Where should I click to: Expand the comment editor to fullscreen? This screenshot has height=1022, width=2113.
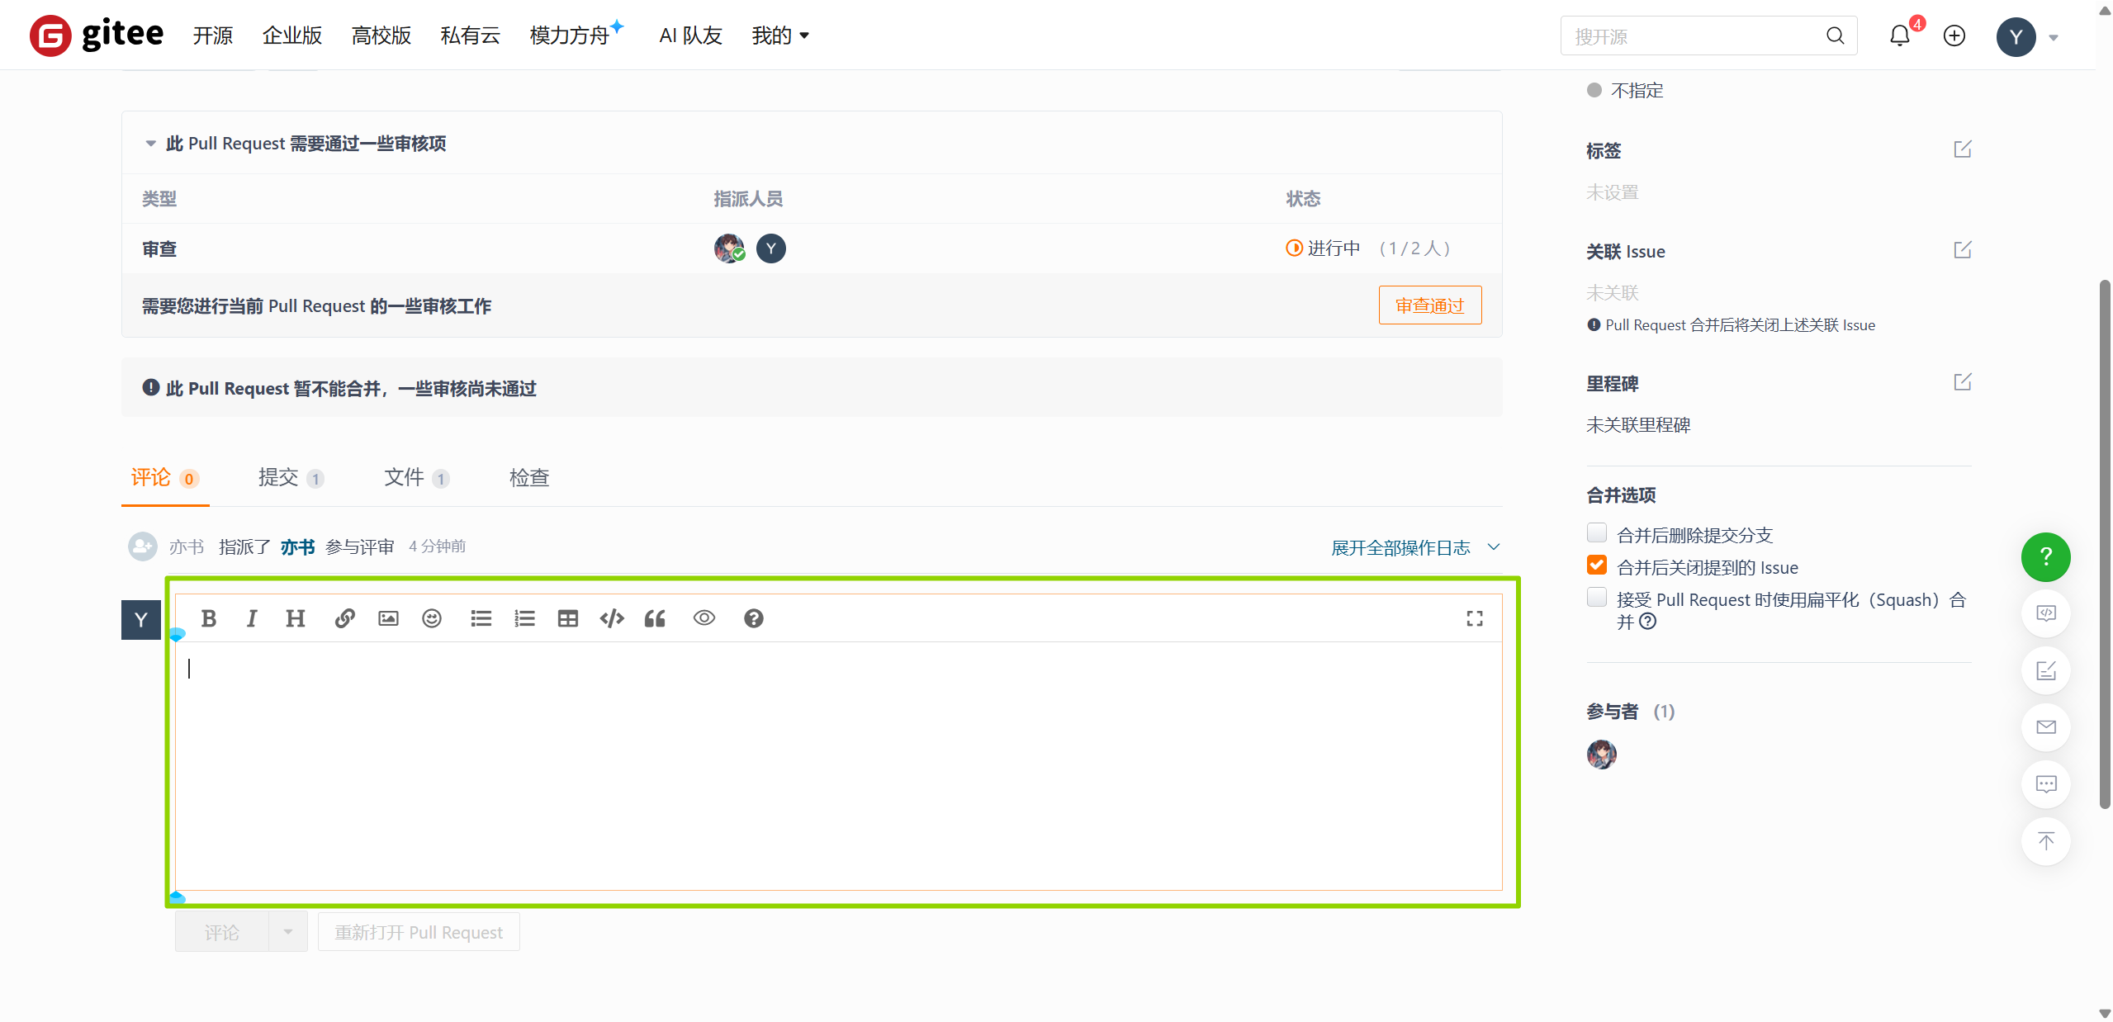[1475, 618]
